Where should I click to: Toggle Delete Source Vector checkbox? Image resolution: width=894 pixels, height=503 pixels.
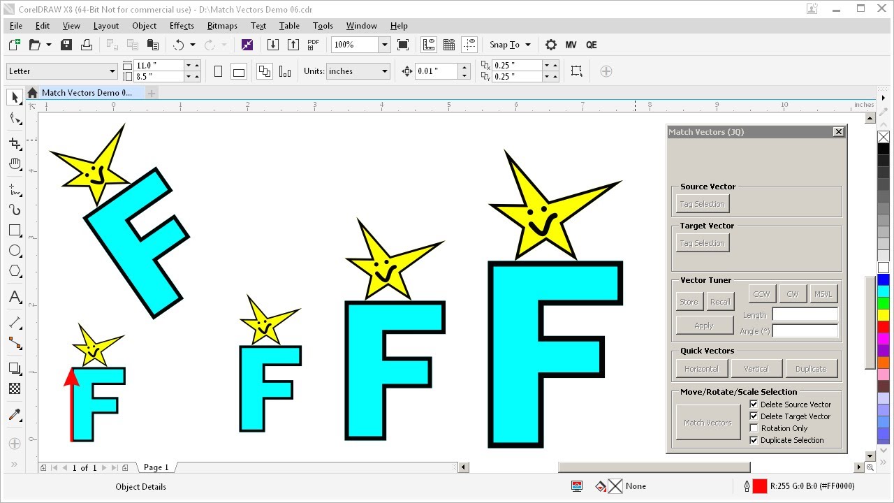tap(754, 404)
